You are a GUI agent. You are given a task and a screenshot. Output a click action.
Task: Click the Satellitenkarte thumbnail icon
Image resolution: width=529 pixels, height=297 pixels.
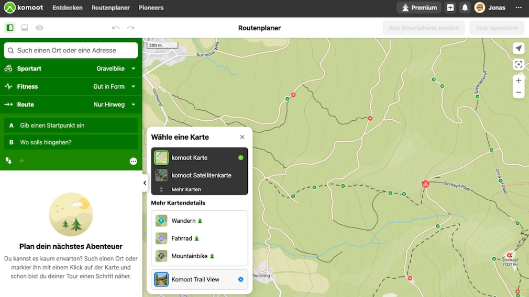coord(161,175)
